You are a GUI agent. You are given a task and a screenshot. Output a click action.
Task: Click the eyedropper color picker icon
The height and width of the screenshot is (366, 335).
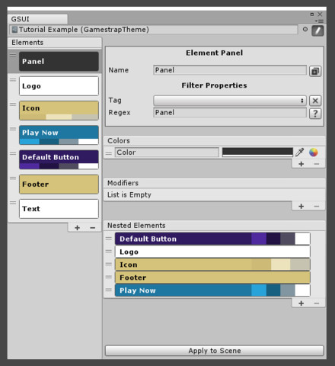pos(300,152)
